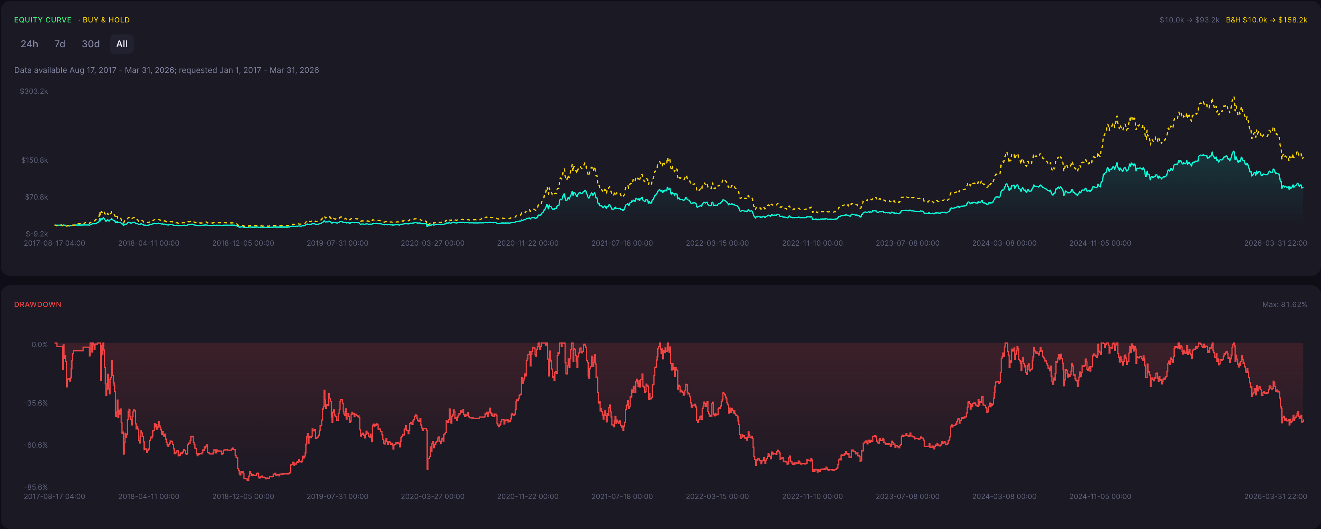Click equity chart date 2024-11-05 00:00
The image size is (1321, 529).
pos(1100,244)
